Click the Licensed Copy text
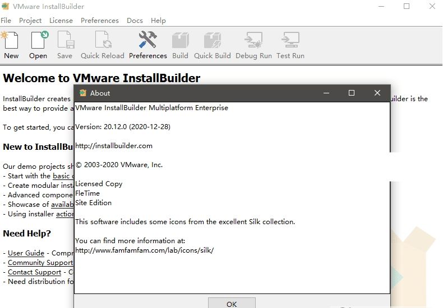Image resolution: width=443 pixels, height=308 pixels. [x=99, y=184]
